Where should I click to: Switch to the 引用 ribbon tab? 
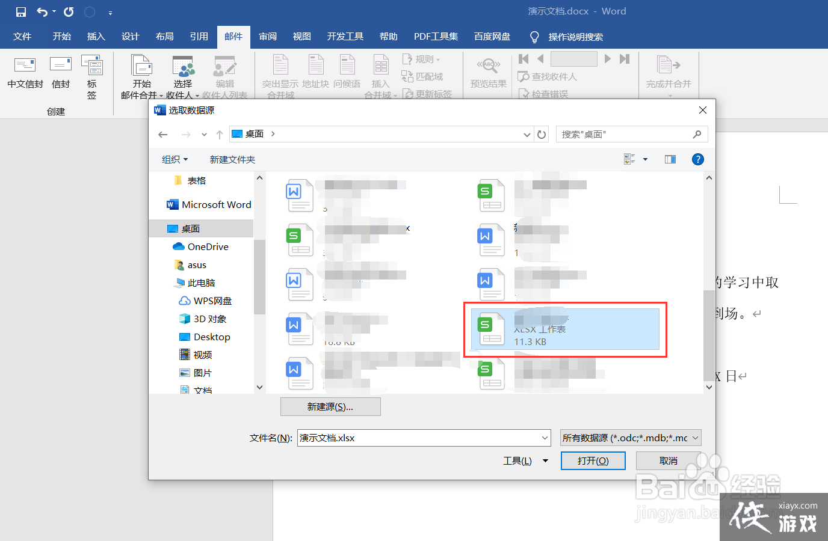[199, 37]
